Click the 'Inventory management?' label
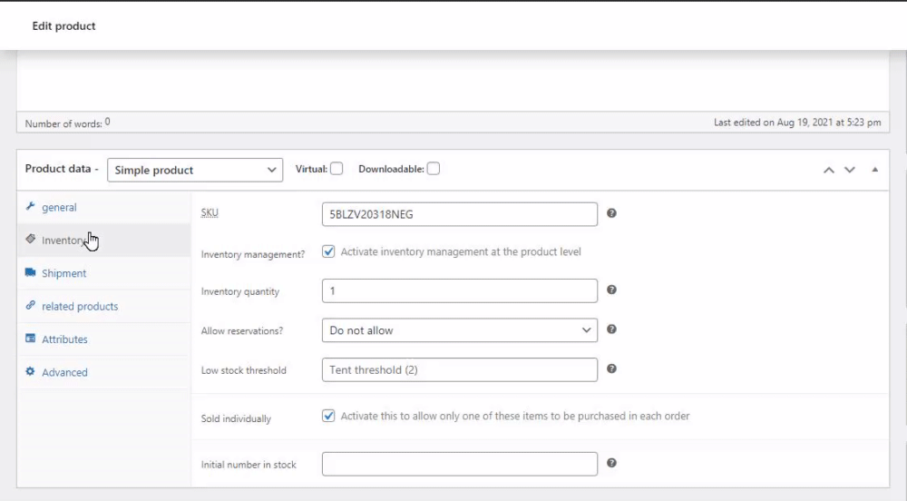Image resolution: width=907 pixels, height=501 pixels. (x=253, y=254)
